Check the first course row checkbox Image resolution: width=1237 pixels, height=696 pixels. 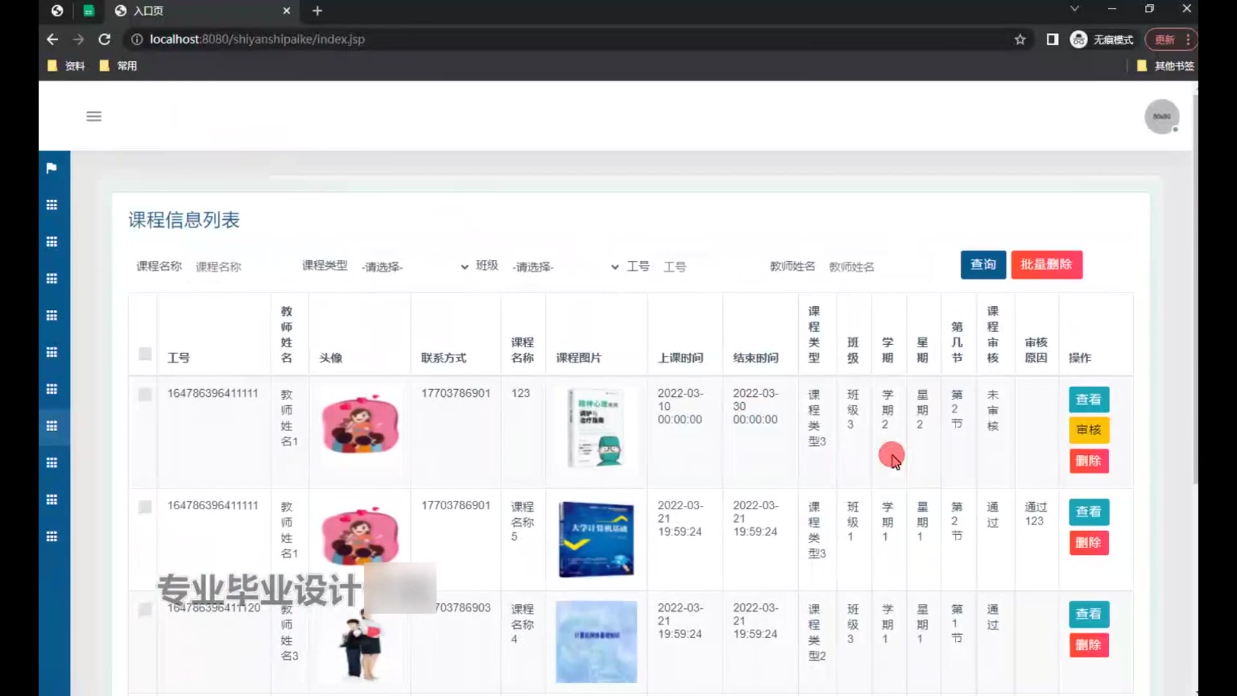coord(145,394)
